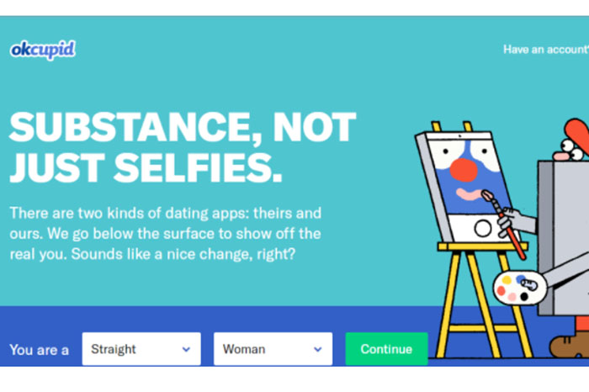Click the chevron arrow in Straight dropdown
Screen dimensions: 589x392
[x=186, y=349]
